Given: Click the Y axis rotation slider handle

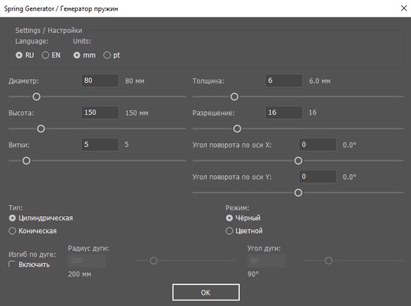Looking at the screenshot, I should click(298, 193).
